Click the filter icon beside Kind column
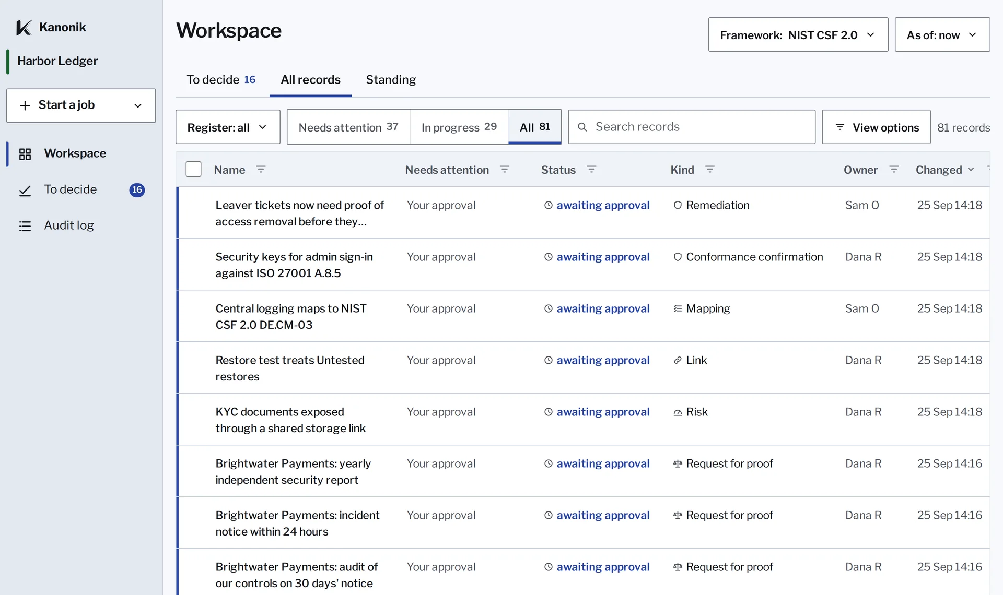This screenshot has width=1003, height=595. point(709,170)
